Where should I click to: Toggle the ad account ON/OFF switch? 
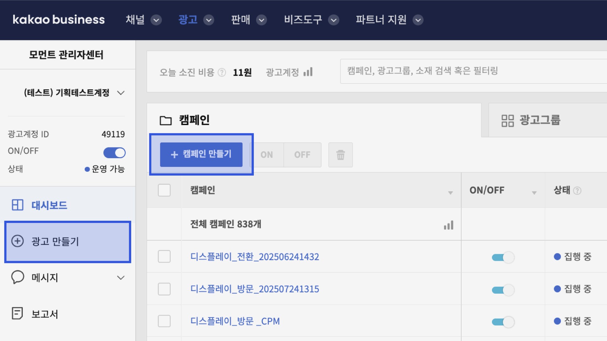(x=114, y=153)
